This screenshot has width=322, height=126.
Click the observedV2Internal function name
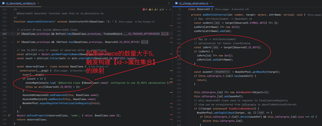[40, 21]
